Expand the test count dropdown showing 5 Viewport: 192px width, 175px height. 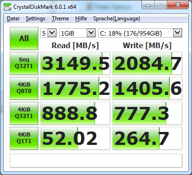coord(52,33)
